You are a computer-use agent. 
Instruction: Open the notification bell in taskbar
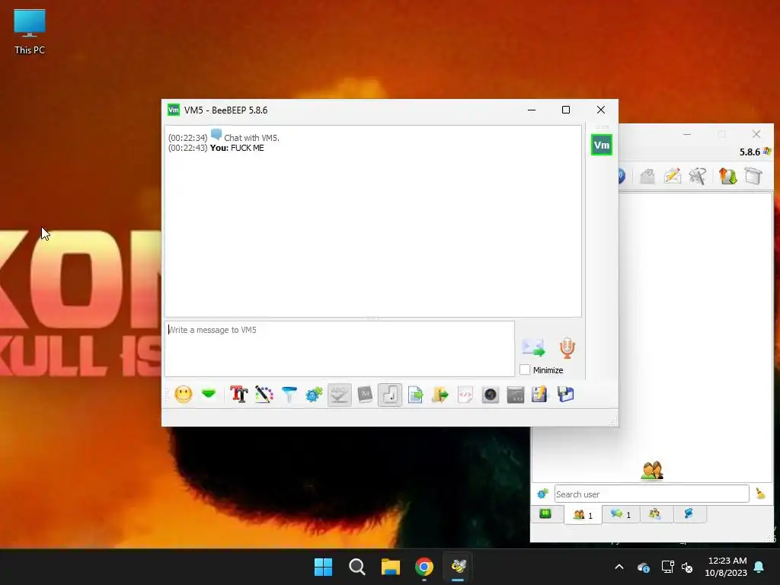click(x=759, y=567)
